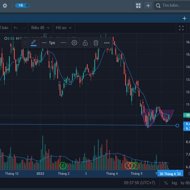The height and width of the screenshot is (190, 190).
Task: Open drawing settings gear in floating toolbar
Action: point(74,42)
